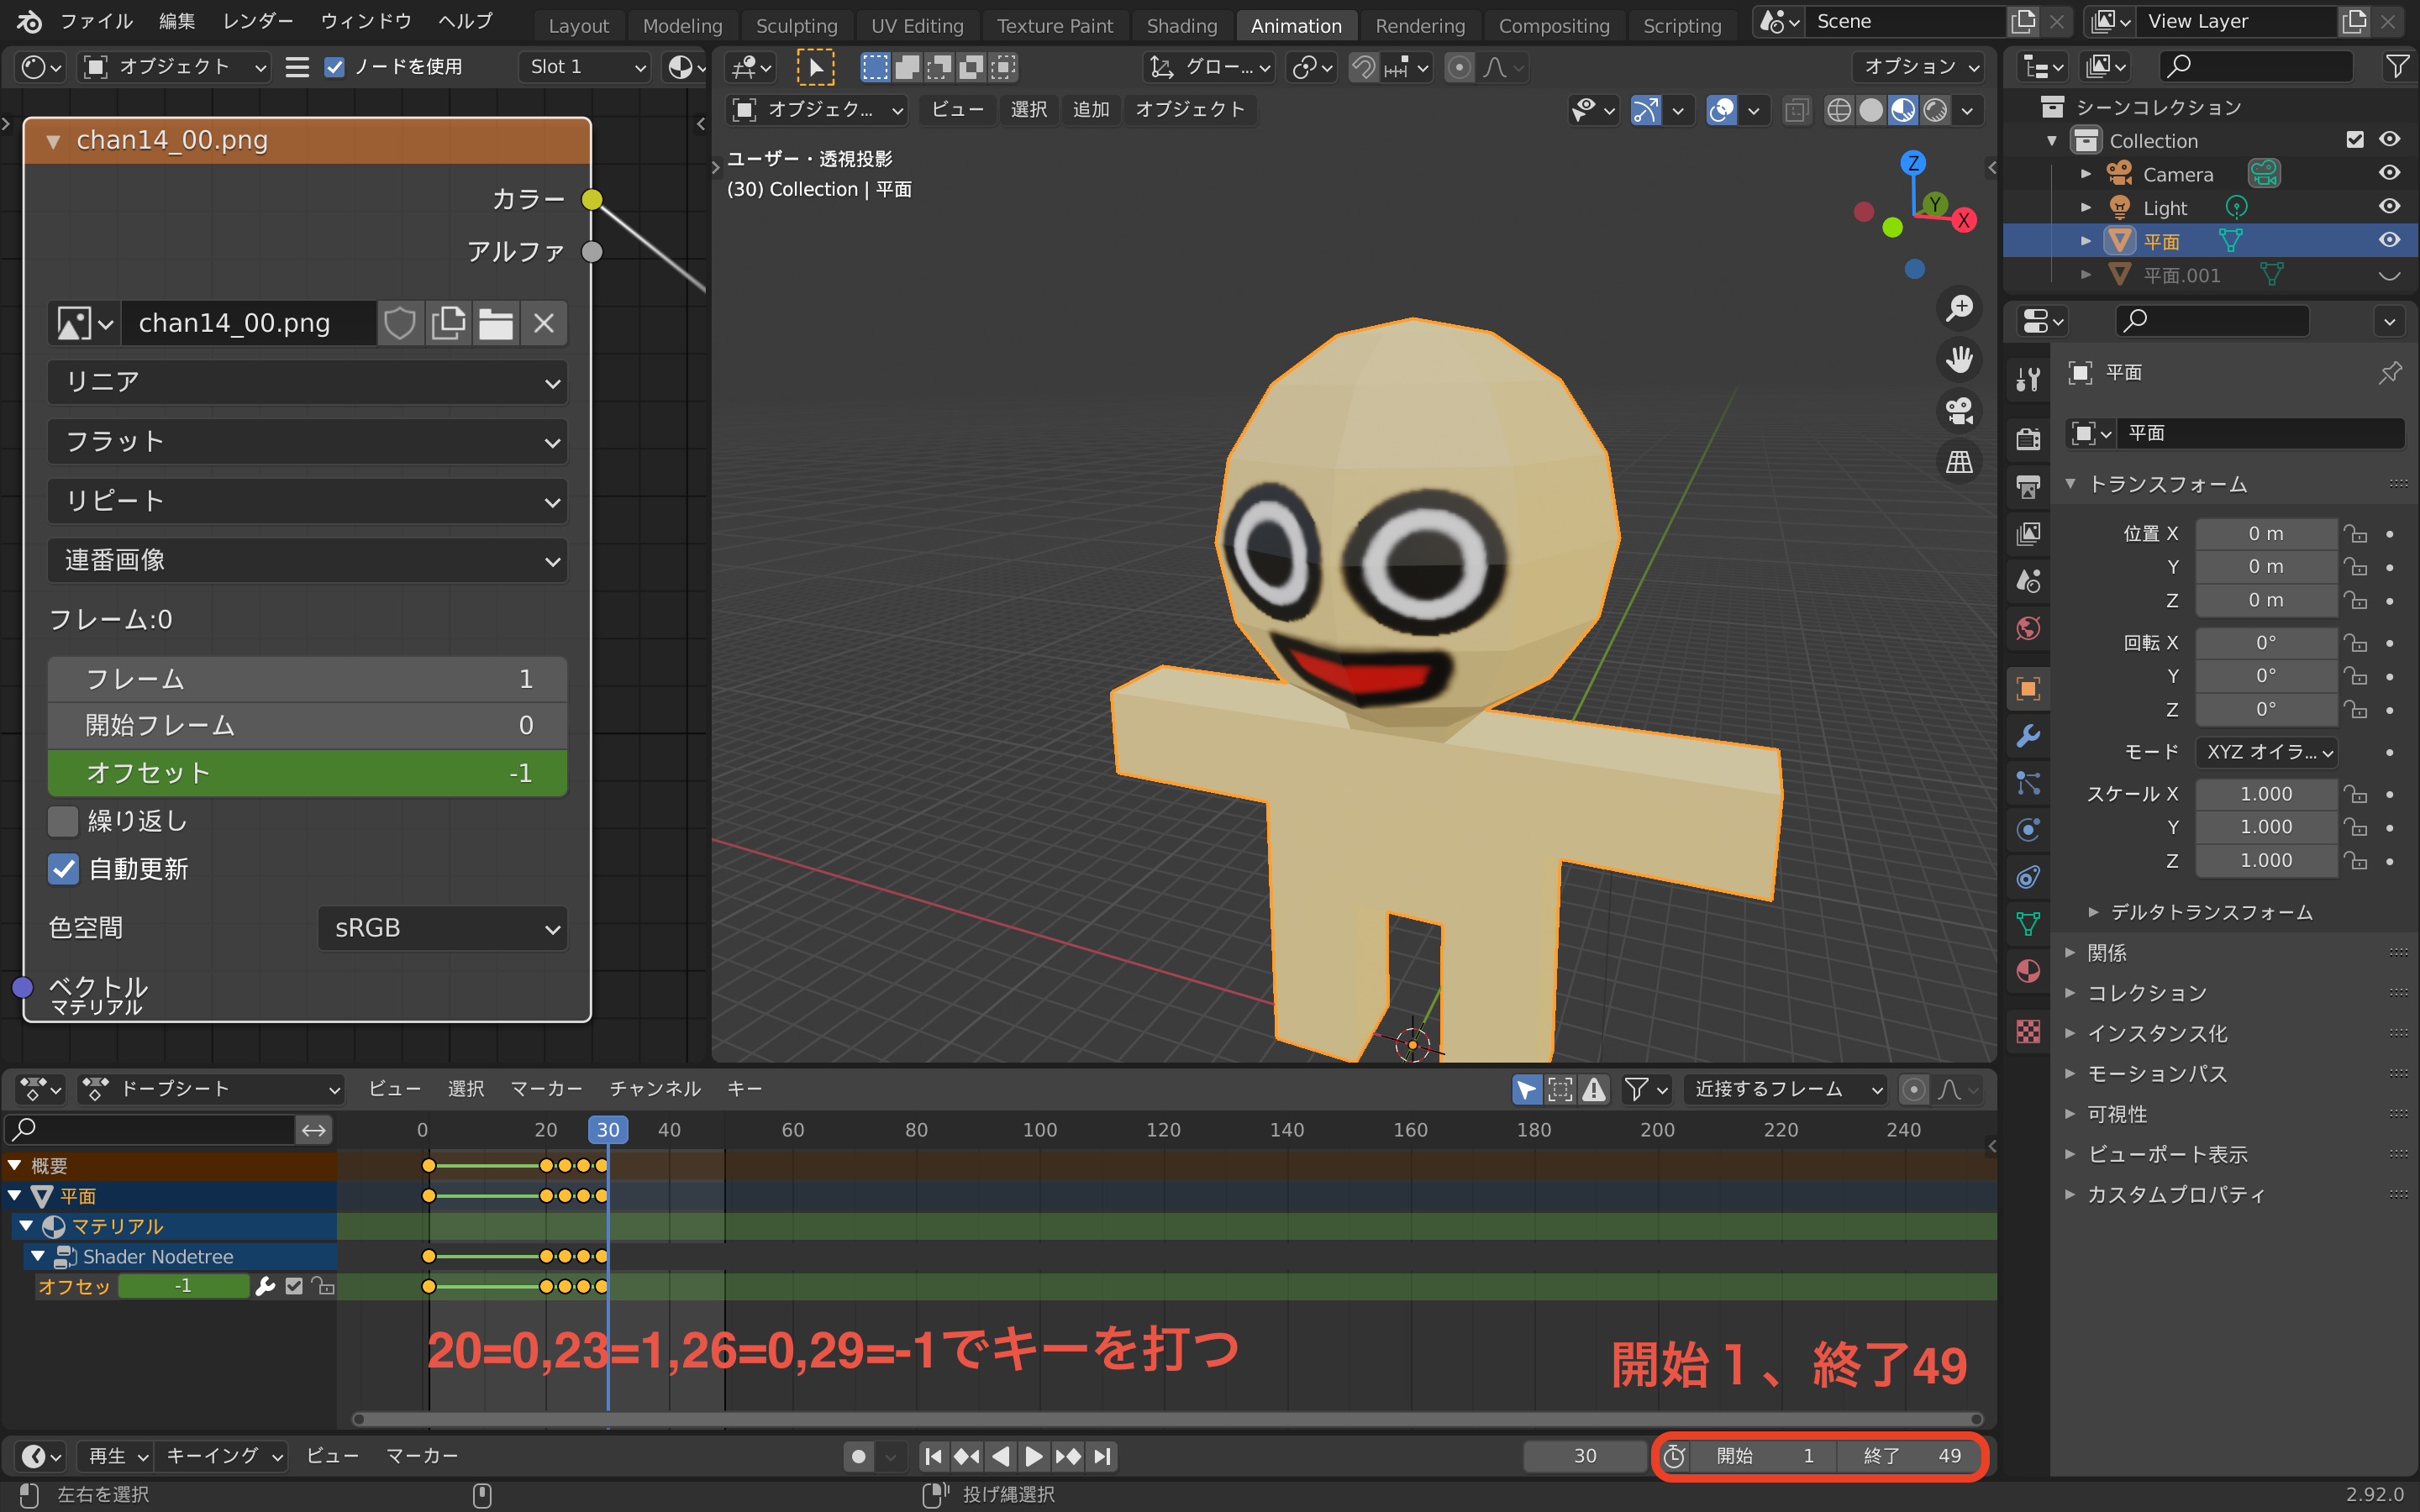The width and height of the screenshot is (2420, 1512).
Task: Switch to the Shading workspace tab
Action: [x=1181, y=25]
